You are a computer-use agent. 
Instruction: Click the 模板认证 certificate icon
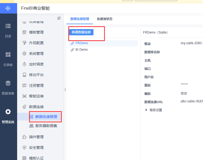point(24,158)
